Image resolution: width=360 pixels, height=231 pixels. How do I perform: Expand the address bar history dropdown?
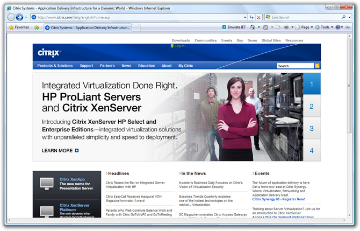click(x=245, y=17)
